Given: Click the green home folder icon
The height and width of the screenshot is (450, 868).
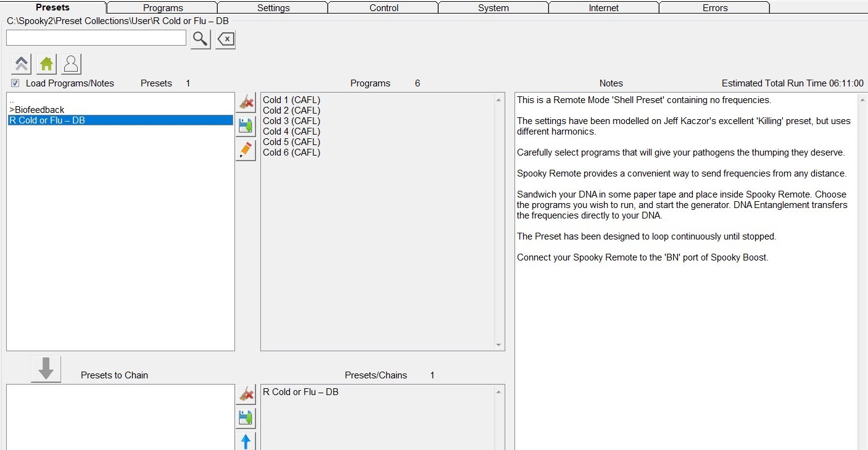Looking at the screenshot, I should (x=46, y=64).
